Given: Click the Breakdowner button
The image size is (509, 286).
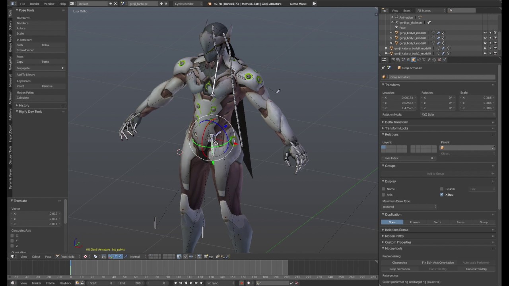Looking at the screenshot, I should coord(40,50).
